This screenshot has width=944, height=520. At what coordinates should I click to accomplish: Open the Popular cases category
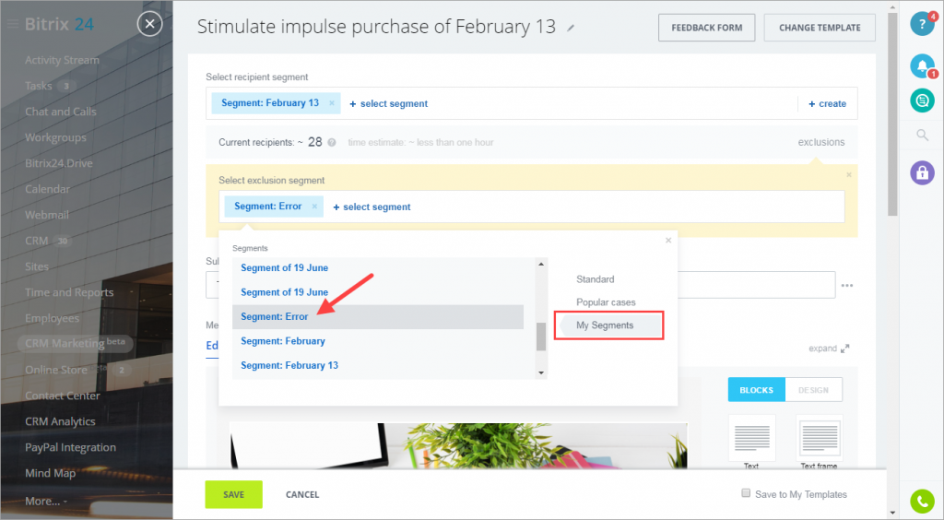point(606,302)
